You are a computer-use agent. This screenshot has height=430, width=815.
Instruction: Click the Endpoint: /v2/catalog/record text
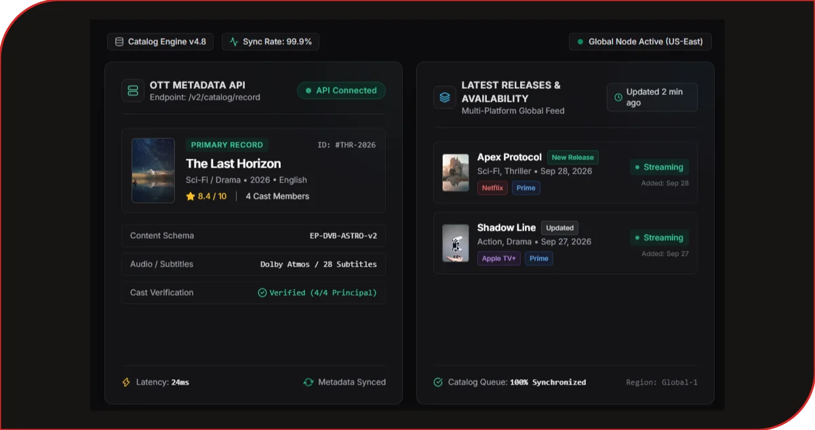(x=205, y=97)
